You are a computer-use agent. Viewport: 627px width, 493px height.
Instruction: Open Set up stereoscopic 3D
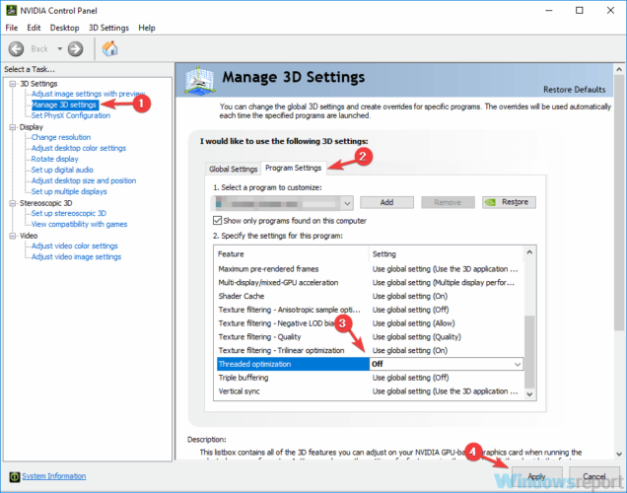[x=69, y=214]
